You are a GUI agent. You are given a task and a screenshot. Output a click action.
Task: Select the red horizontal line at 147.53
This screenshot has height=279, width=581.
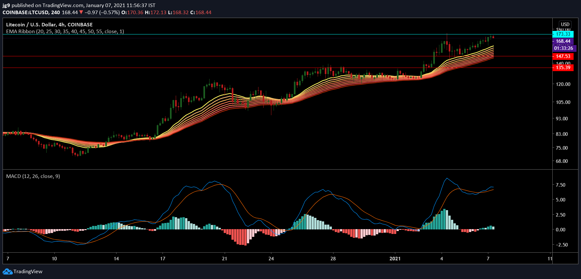click(277, 56)
